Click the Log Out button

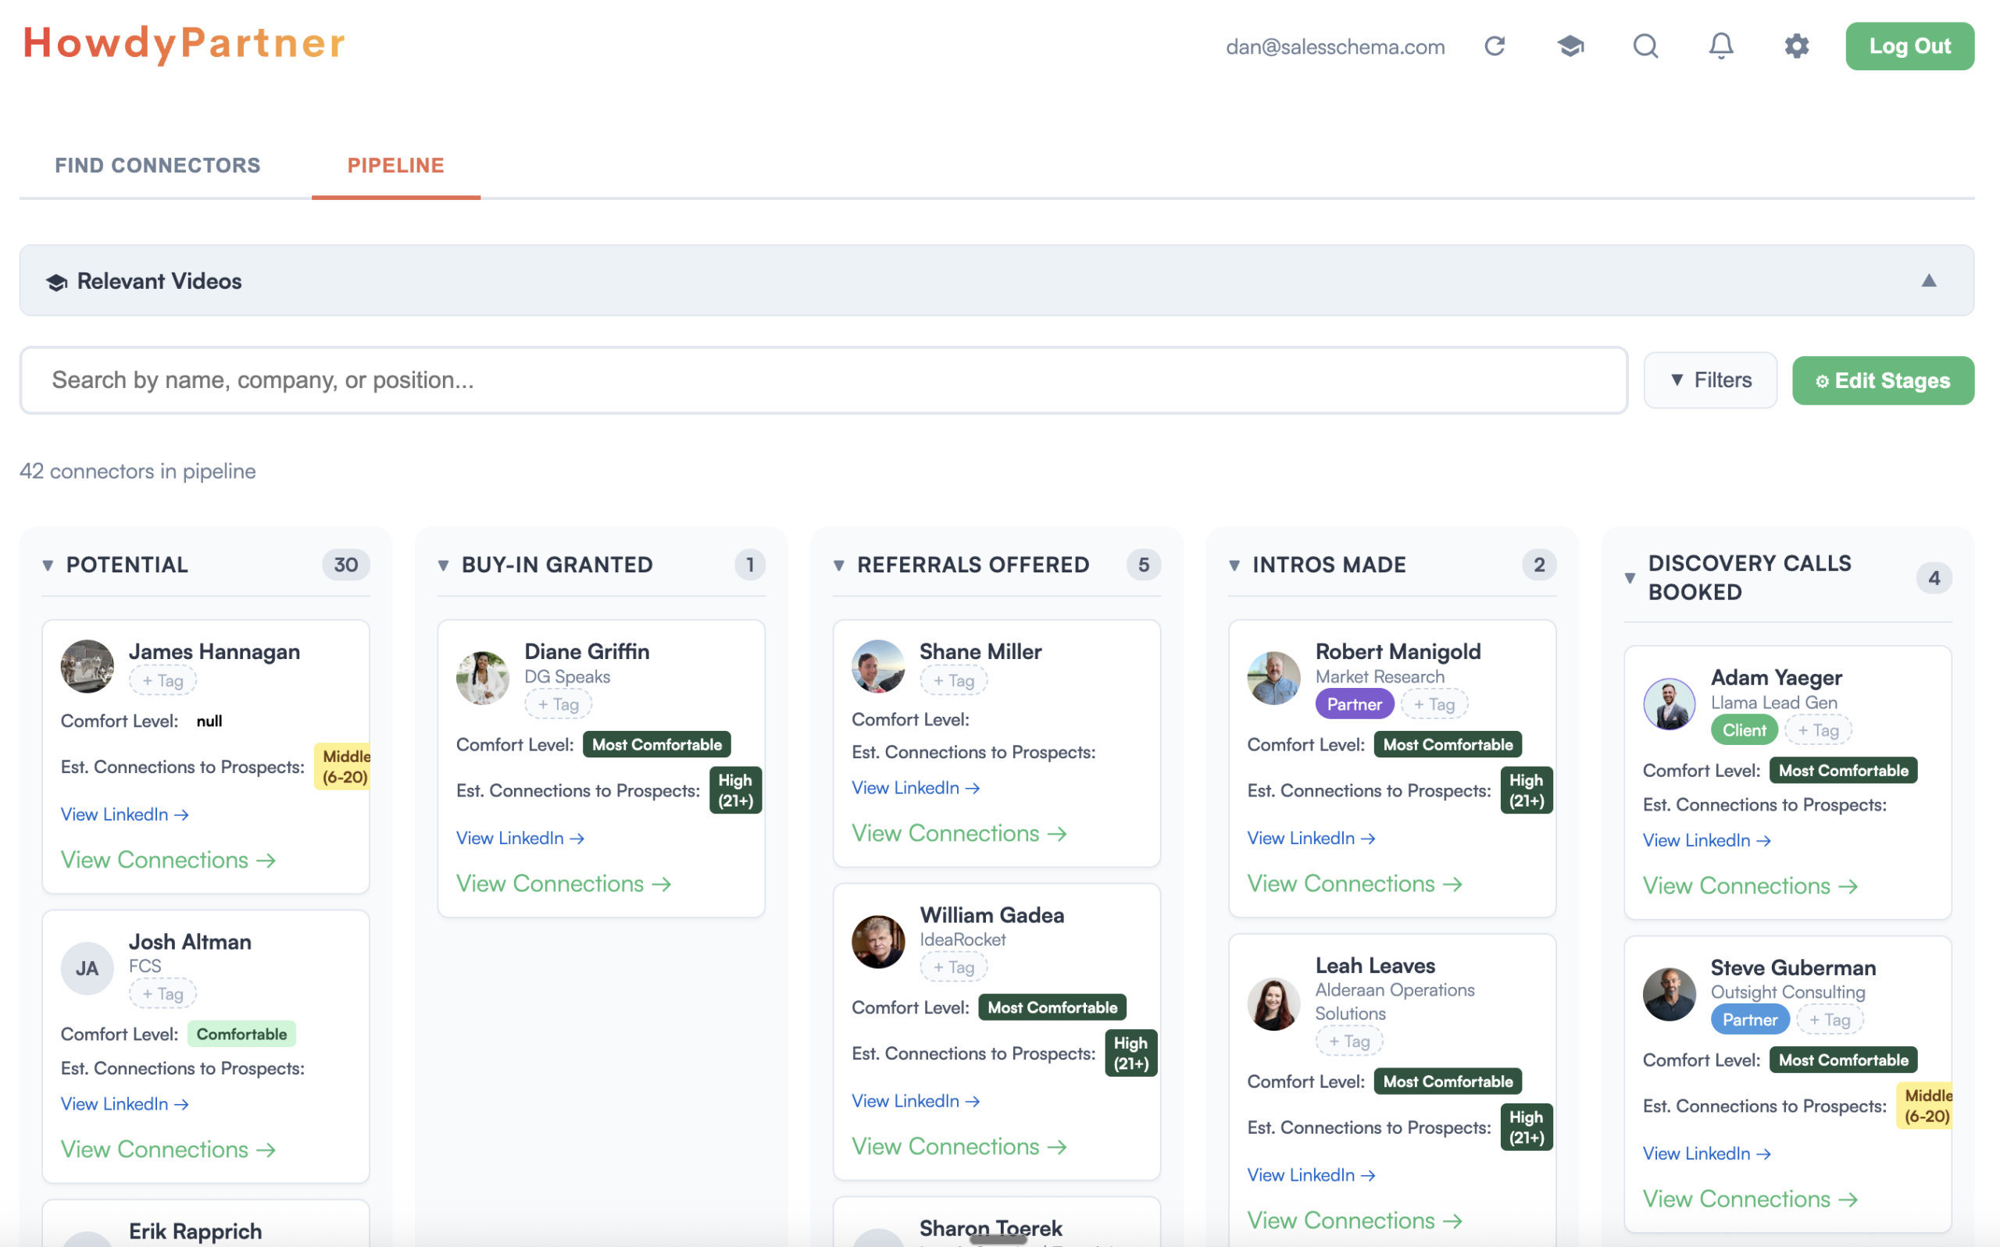tap(1909, 45)
